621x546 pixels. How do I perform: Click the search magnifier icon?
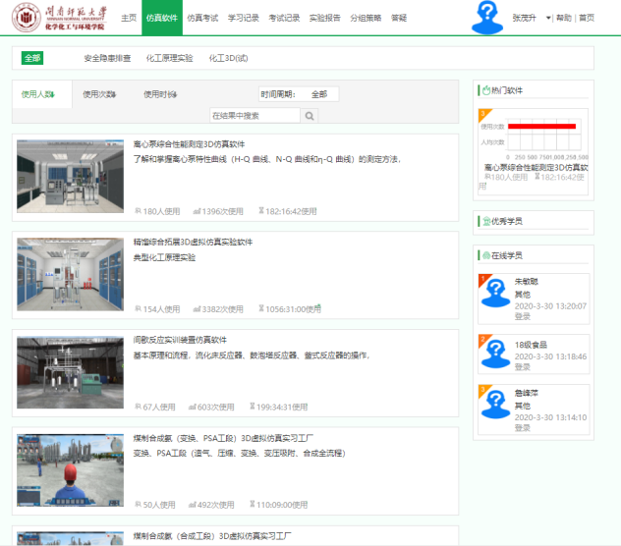pos(310,116)
